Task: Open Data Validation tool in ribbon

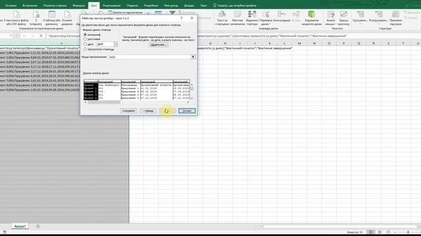Action: click(x=266, y=18)
